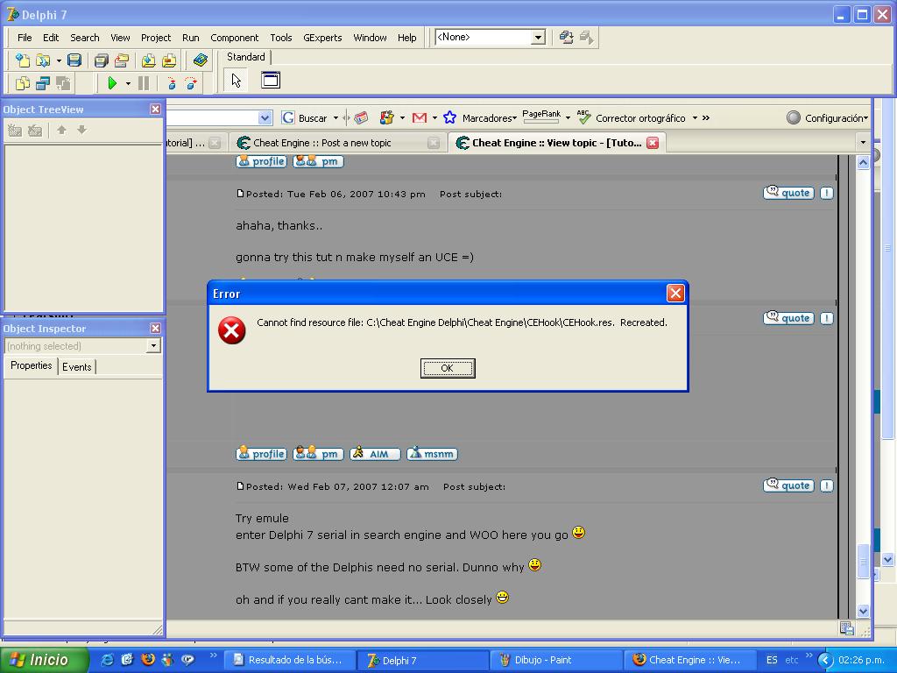Image resolution: width=897 pixels, height=673 pixels.
Task: Expand the Buscar dropdown arrow
Action: point(335,118)
